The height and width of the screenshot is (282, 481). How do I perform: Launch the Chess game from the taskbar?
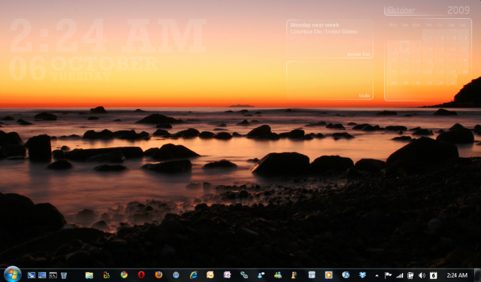(x=294, y=275)
